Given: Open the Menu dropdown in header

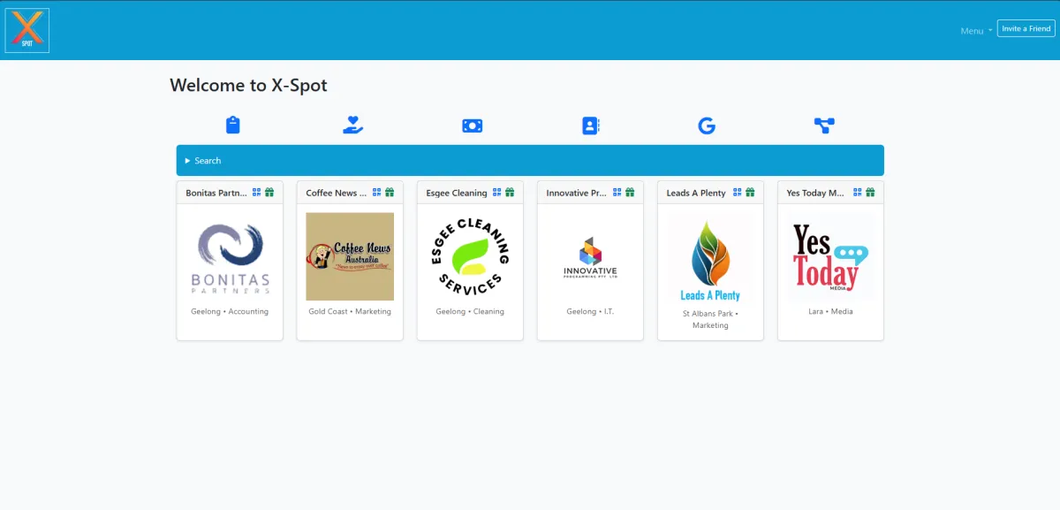Looking at the screenshot, I should click(976, 31).
